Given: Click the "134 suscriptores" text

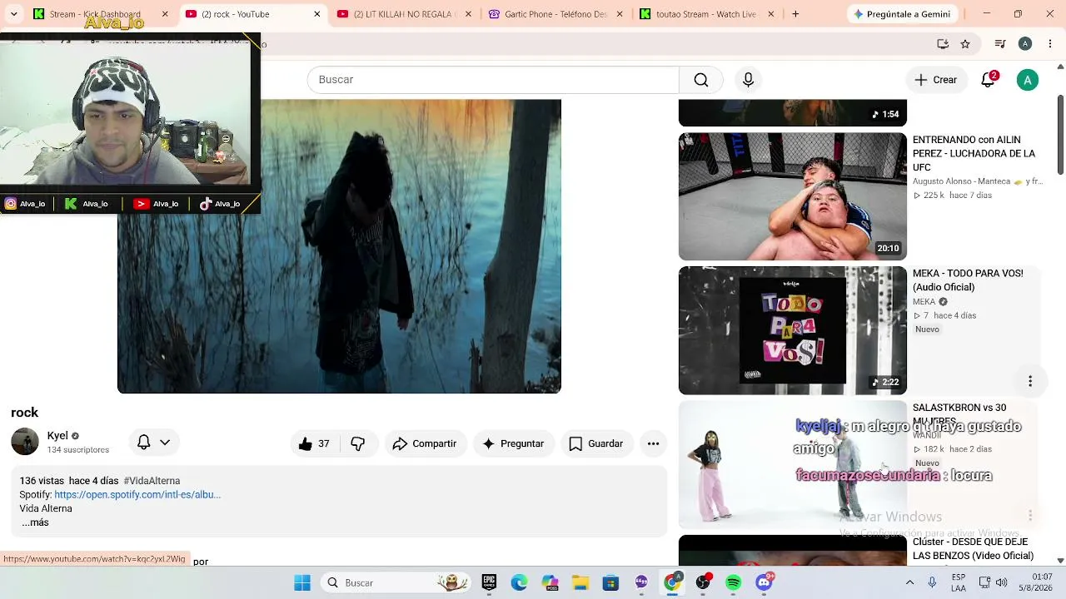Looking at the screenshot, I should click(78, 450).
